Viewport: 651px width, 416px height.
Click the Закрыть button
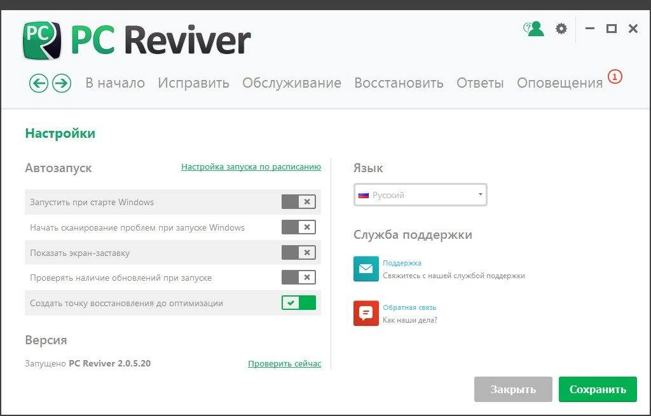pyautogui.click(x=513, y=389)
